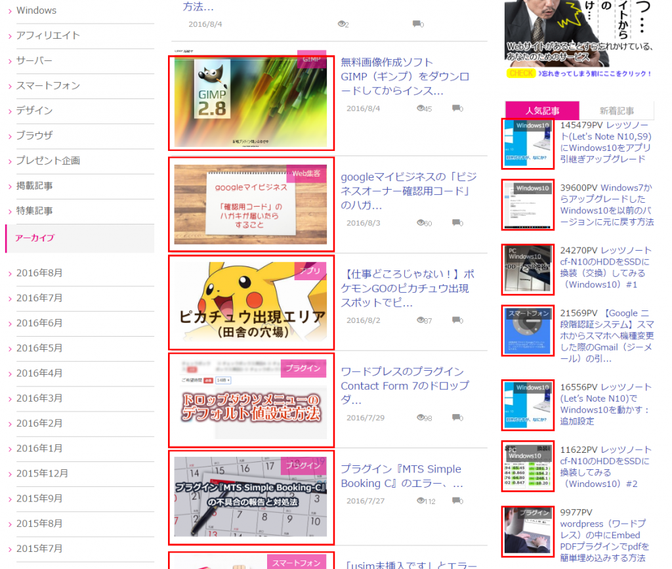Image resolution: width=672 pixels, height=569 pixels.
Task: Open the 2016年3月 archive
Action: pos(39,398)
